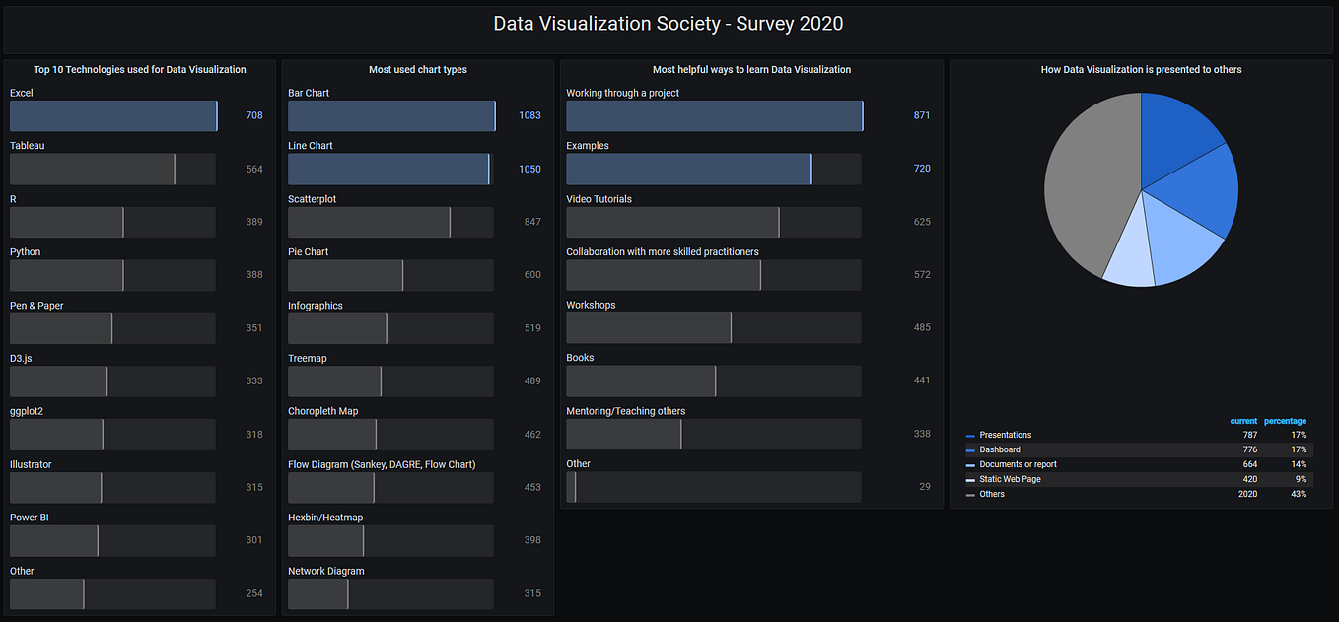Click the Presentations legend color marker
Image resolution: width=1339 pixels, height=622 pixels.
970,434
